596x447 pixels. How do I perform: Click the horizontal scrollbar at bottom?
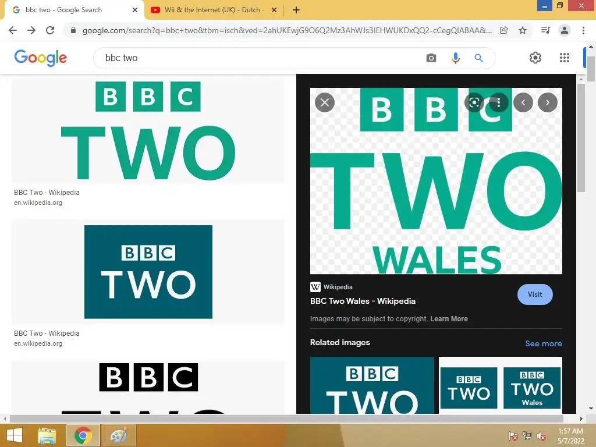pos(286,418)
